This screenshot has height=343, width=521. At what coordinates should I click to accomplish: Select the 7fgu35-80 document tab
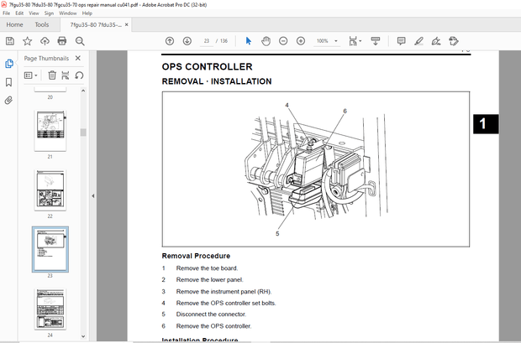[x=96, y=25]
